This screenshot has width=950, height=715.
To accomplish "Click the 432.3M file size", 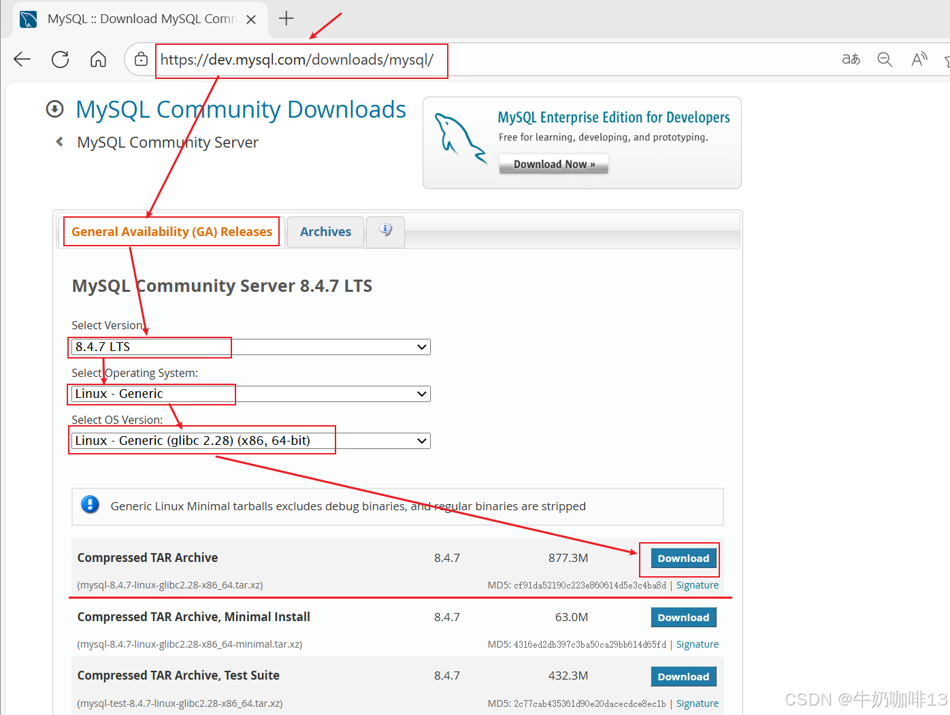I will point(568,676).
